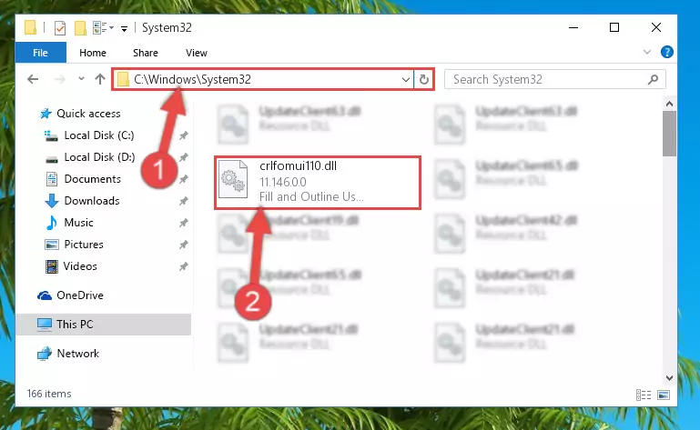This screenshot has width=700, height=430.
Task: Click the Music note icon
Action: pos(52,222)
